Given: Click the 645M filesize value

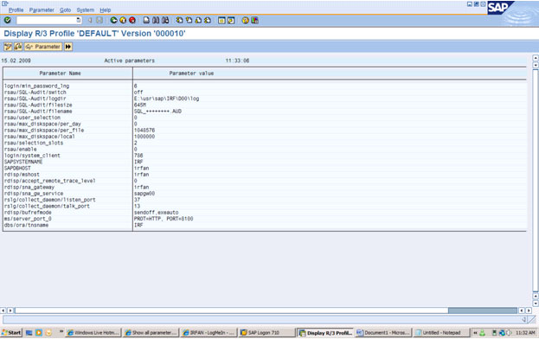Looking at the screenshot, I should tap(140, 105).
